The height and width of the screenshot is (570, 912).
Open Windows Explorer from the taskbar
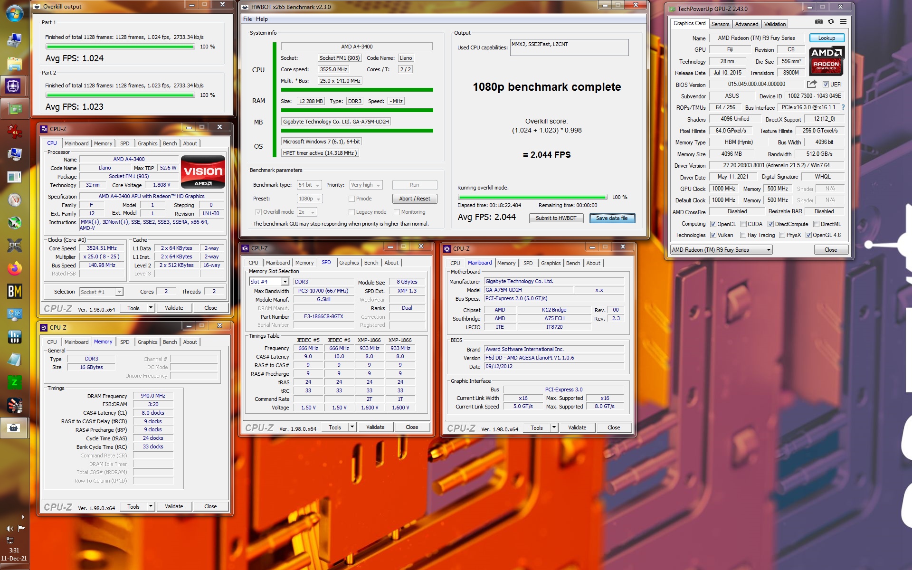(14, 64)
